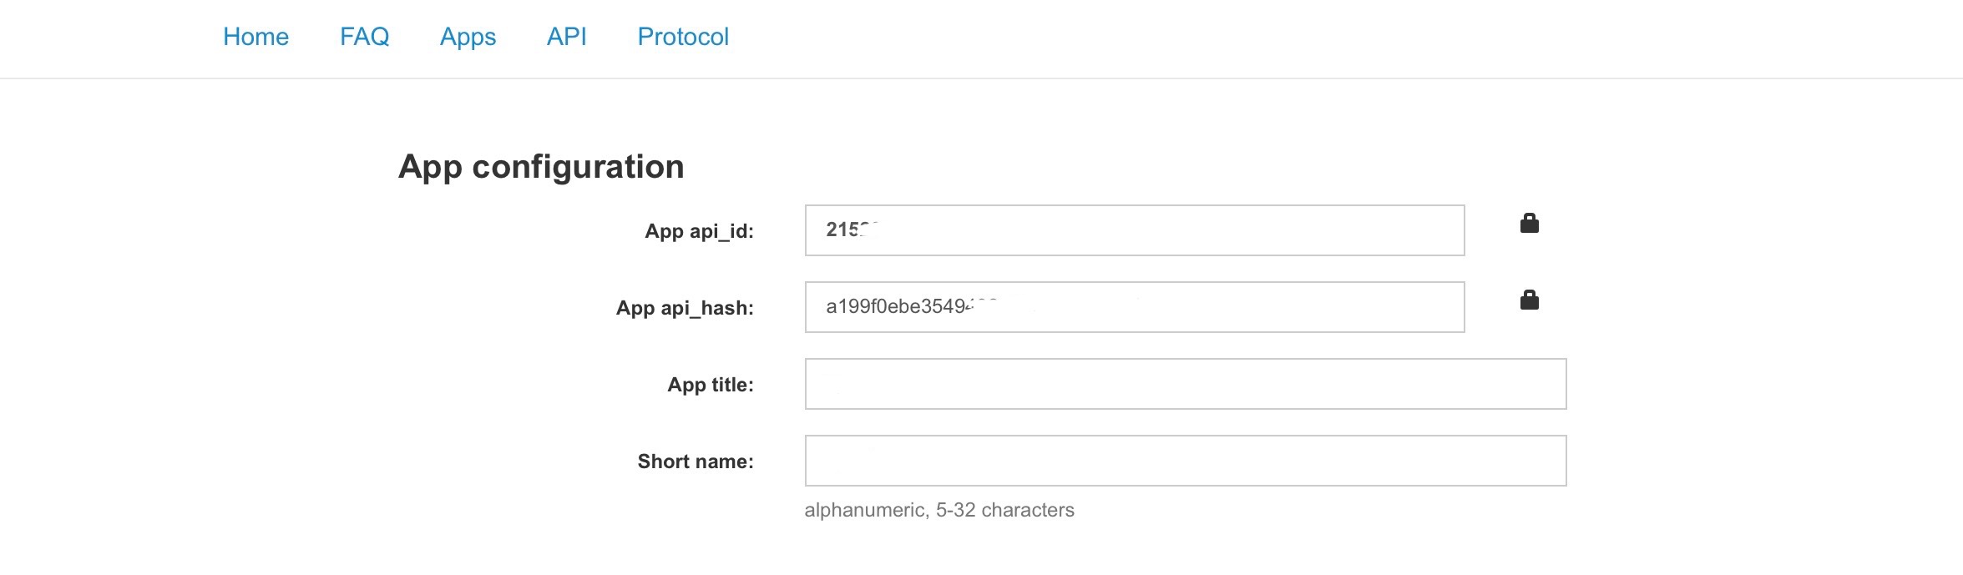
Task: Open the Home navigation link
Action: point(255,37)
